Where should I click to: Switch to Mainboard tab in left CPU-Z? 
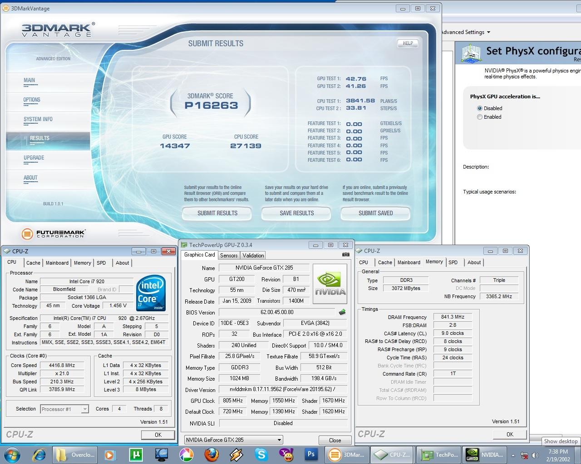[x=57, y=263]
